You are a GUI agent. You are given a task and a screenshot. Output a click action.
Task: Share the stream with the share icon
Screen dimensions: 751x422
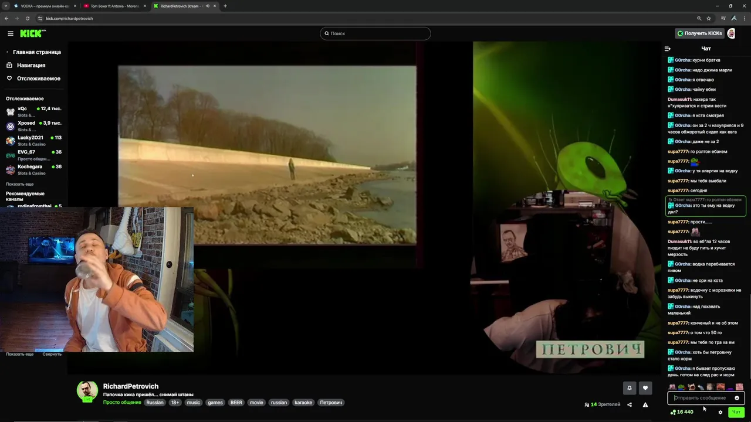630,404
